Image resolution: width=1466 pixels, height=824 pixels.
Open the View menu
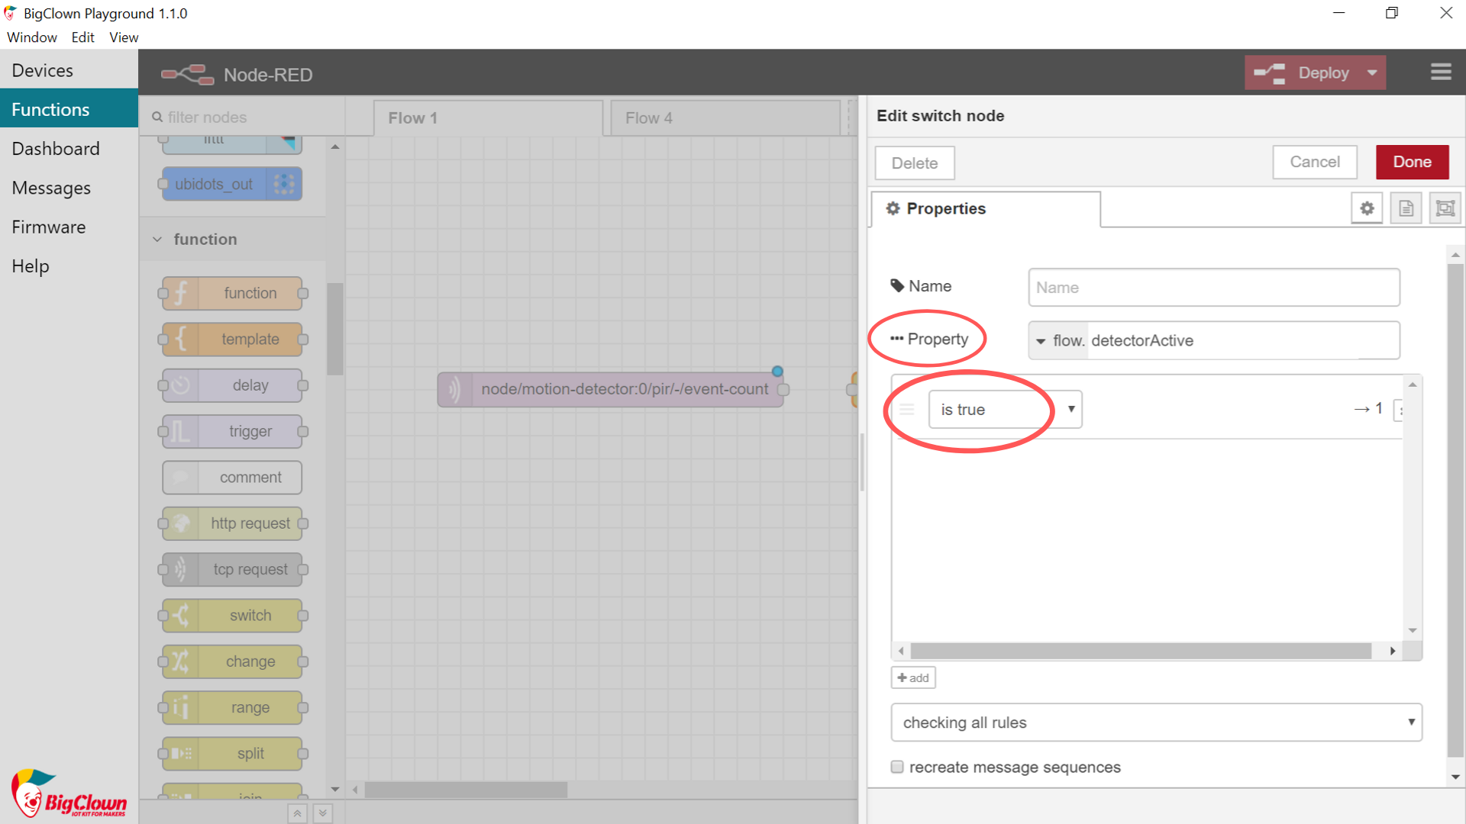click(x=124, y=37)
